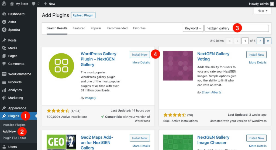Click the Spectra sidebar icon
276x150 pixels.
pyautogui.click(x=4, y=30)
